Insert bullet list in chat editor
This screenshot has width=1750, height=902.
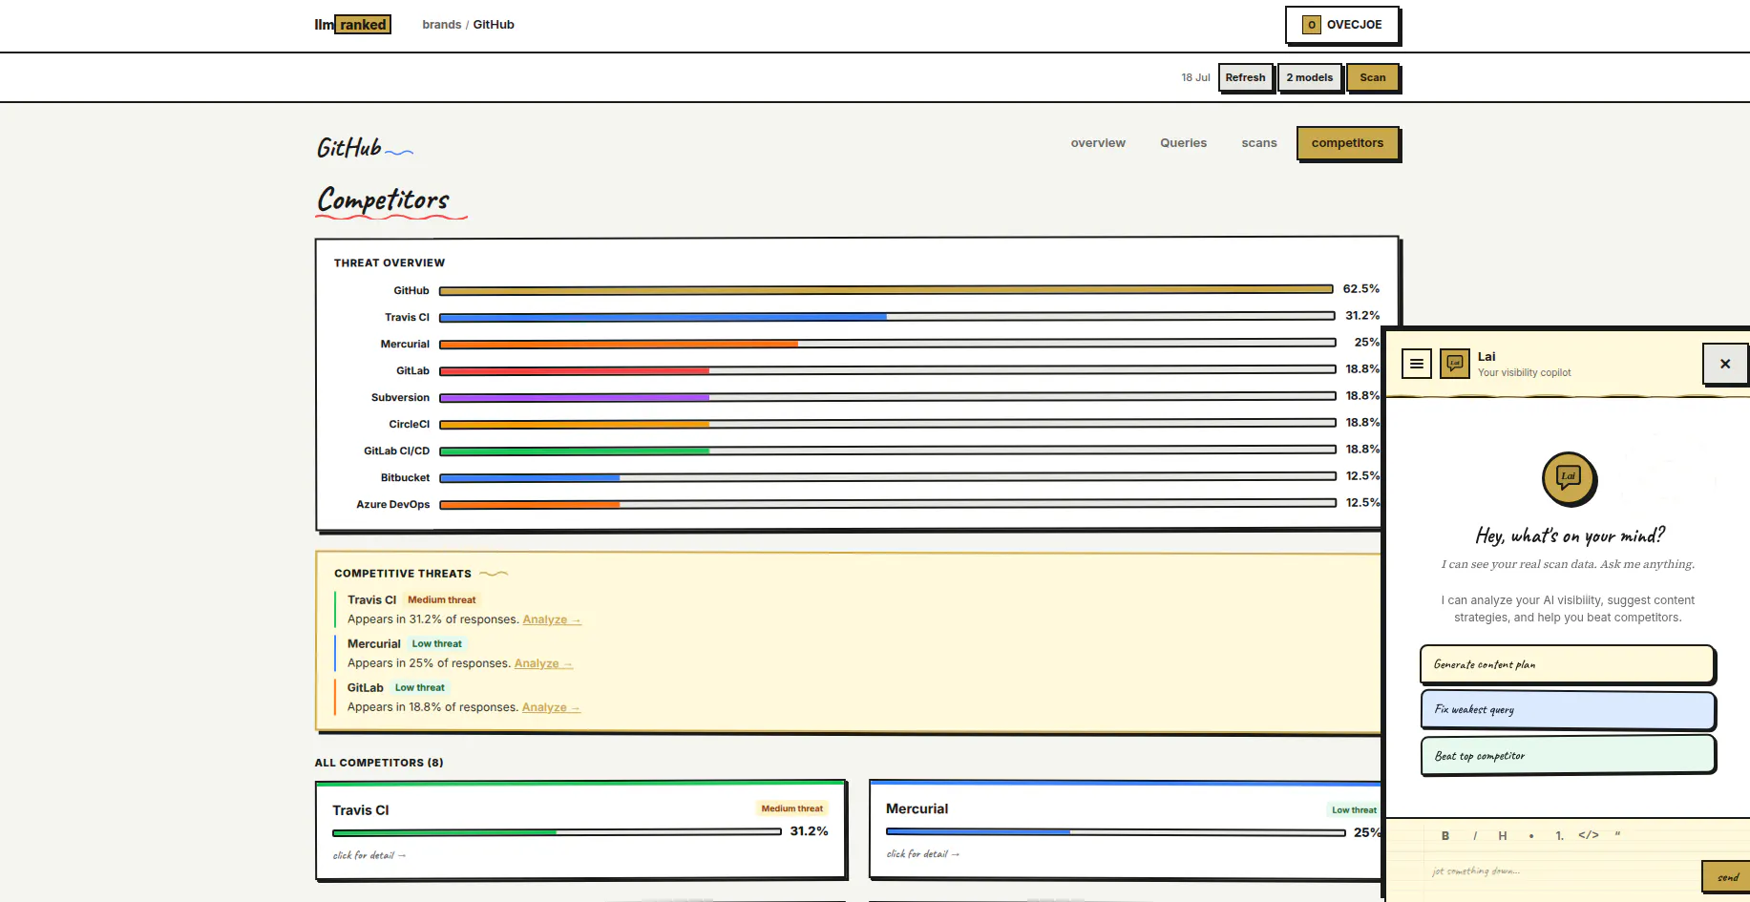(1531, 835)
